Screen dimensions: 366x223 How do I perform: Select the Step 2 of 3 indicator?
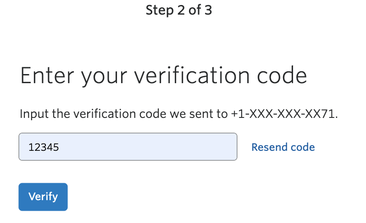(179, 10)
